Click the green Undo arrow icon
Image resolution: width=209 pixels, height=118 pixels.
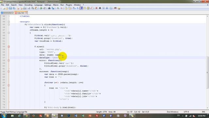(41, 8)
